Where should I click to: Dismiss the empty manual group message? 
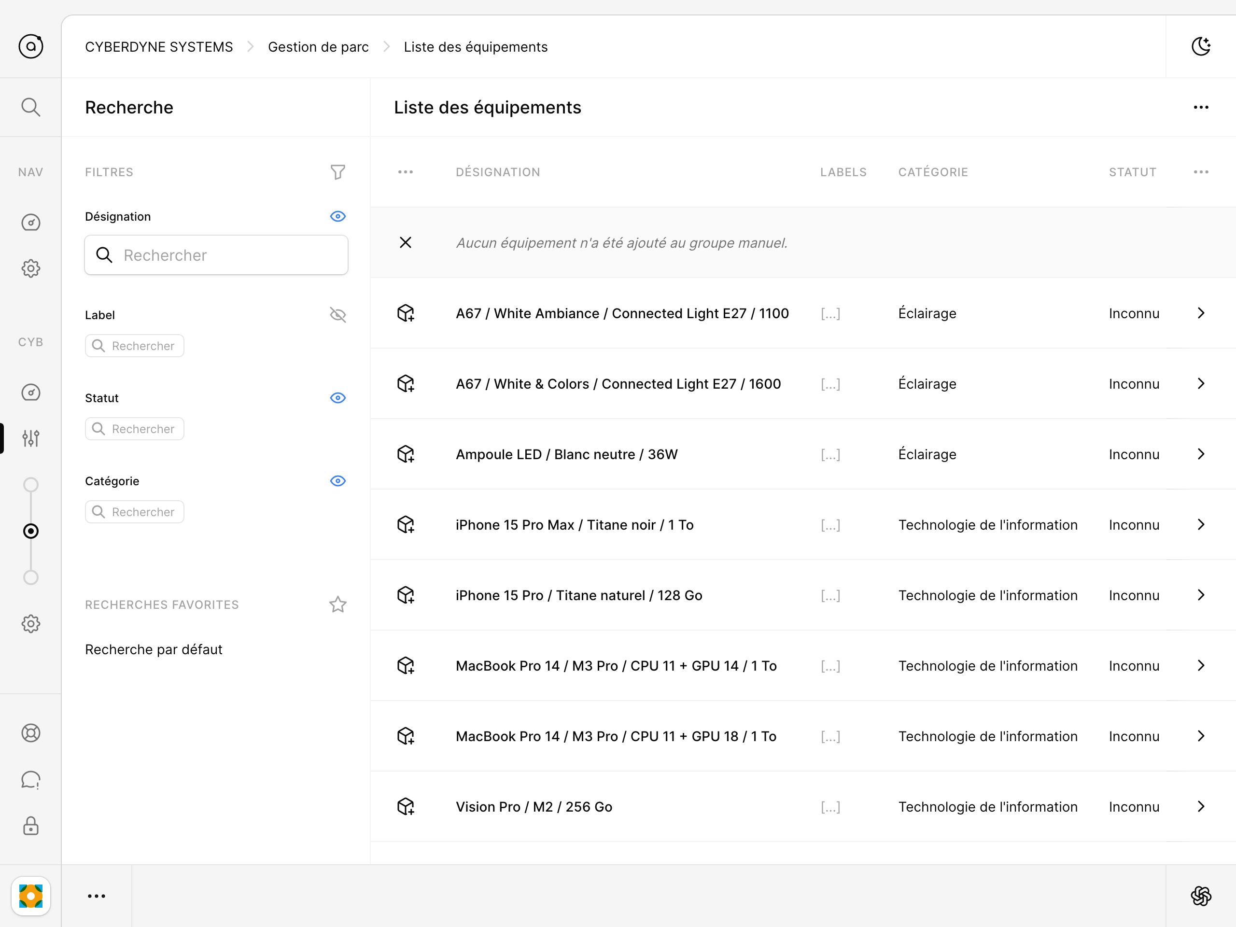[406, 242]
